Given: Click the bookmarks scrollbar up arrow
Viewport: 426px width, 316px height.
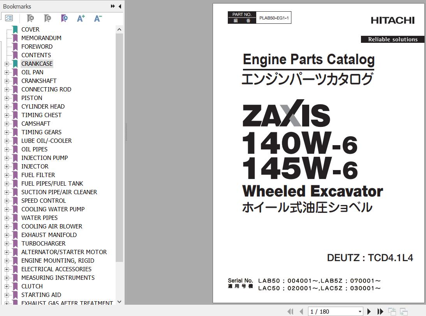Looking at the screenshot, I should (x=119, y=29).
